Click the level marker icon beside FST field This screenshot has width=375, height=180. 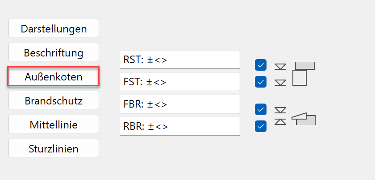(280, 83)
